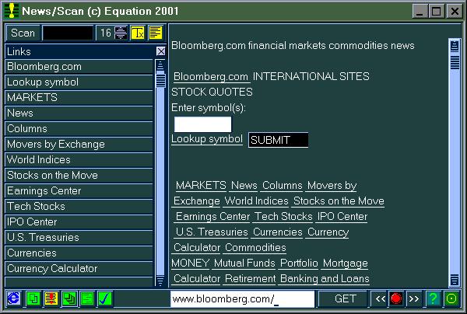This screenshot has height=314, width=467.
Task: Open help via the green question mark
Action: (434, 298)
